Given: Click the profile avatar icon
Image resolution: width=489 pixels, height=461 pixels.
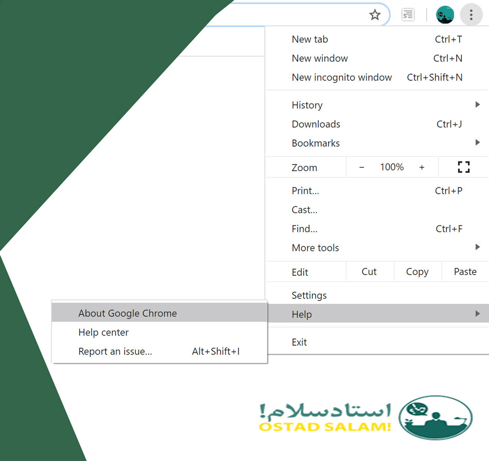Looking at the screenshot, I should click(445, 15).
